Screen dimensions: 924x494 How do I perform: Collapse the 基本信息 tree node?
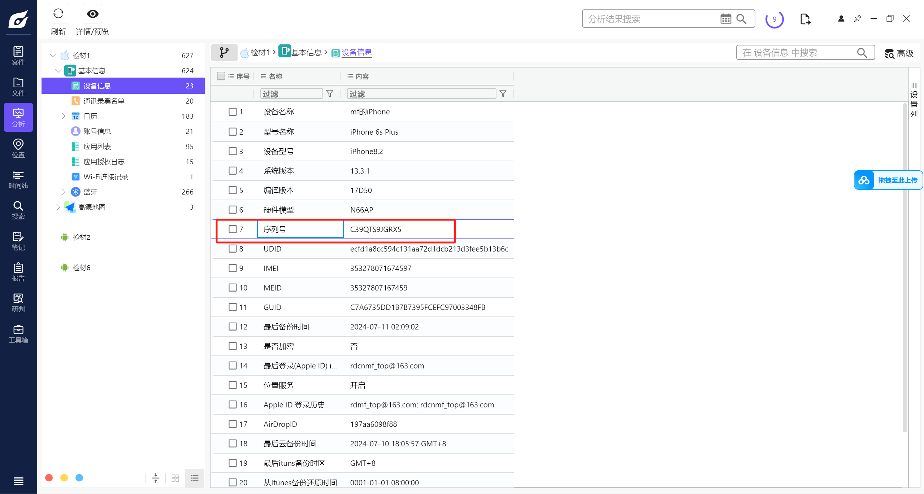coord(58,71)
